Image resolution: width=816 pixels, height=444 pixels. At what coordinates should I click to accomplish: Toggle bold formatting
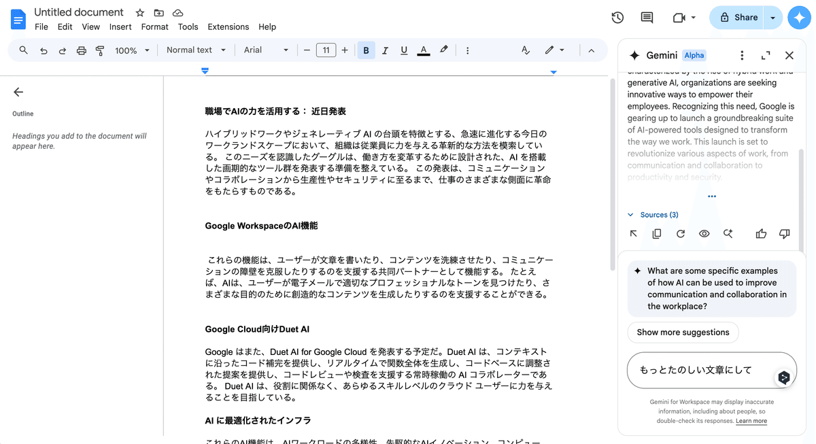click(367, 50)
